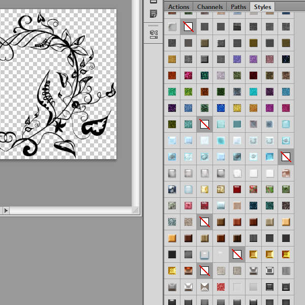Screen dimensions: 305x305
Task: Open the Paths tab
Action: coord(238,7)
